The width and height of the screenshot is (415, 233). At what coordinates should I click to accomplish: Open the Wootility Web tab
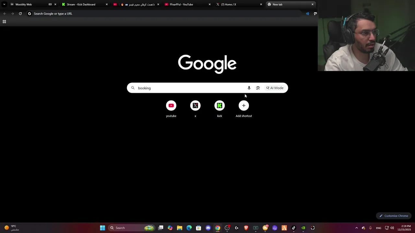[29, 5]
